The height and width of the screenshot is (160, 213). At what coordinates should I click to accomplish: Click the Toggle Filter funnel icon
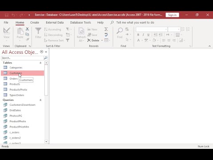pyautogui.click(x=67, y=40)
